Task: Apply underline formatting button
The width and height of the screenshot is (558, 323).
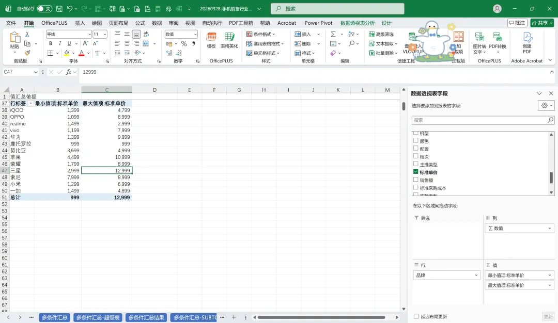Action: click(69, 43)
